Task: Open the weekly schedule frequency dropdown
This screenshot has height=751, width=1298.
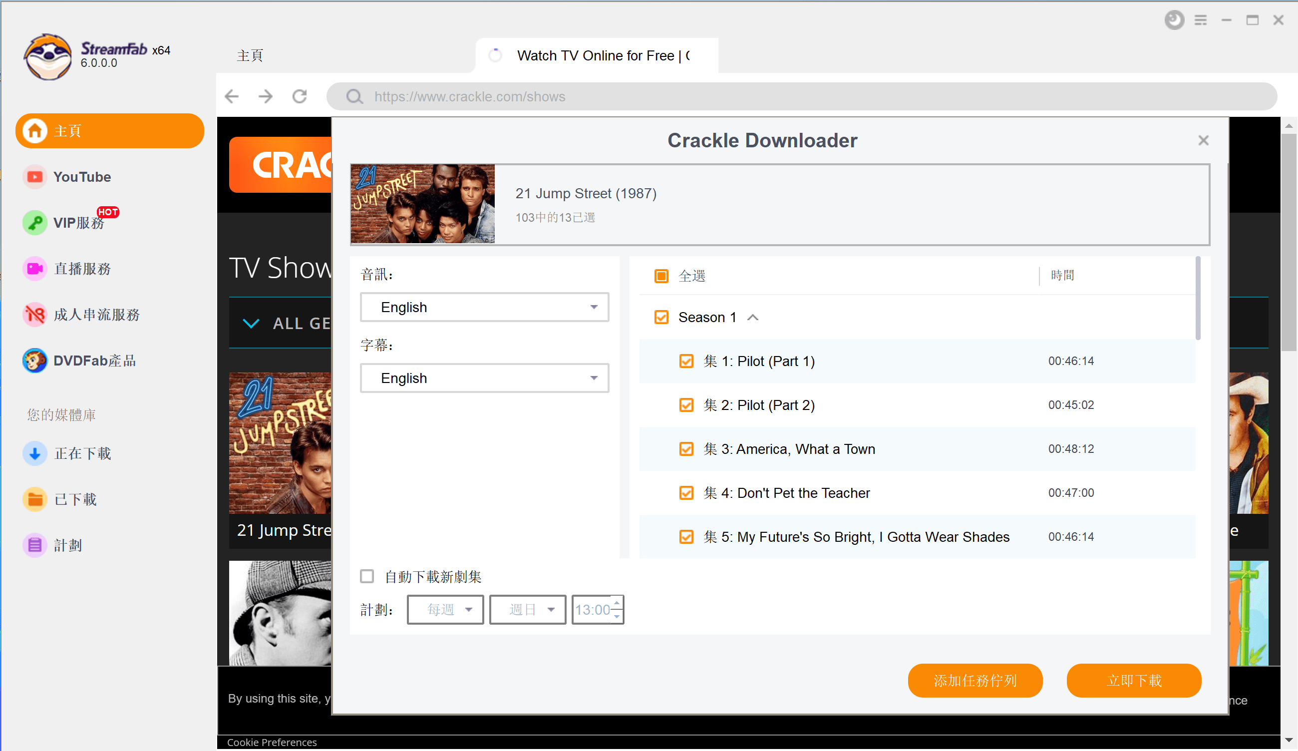Action: pyautogui.click(x=445, y=610)
